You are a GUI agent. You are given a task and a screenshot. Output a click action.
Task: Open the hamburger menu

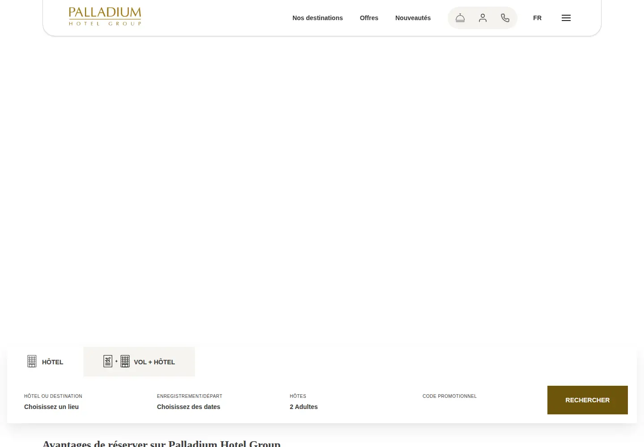[x=566, y=18]
